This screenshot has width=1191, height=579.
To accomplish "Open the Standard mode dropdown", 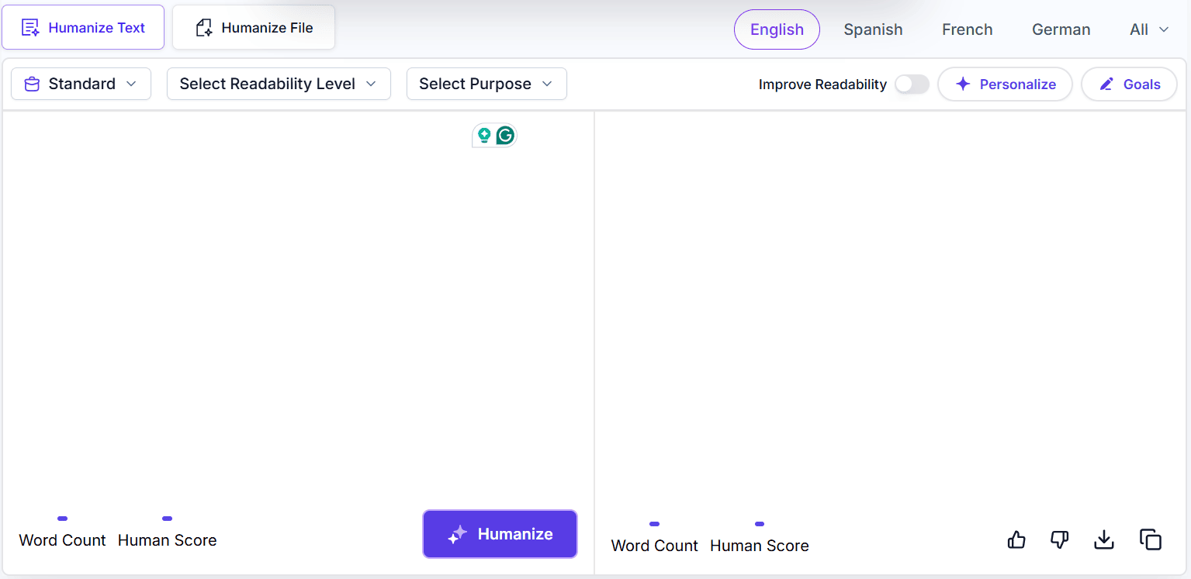I will [x=81, y=84].
